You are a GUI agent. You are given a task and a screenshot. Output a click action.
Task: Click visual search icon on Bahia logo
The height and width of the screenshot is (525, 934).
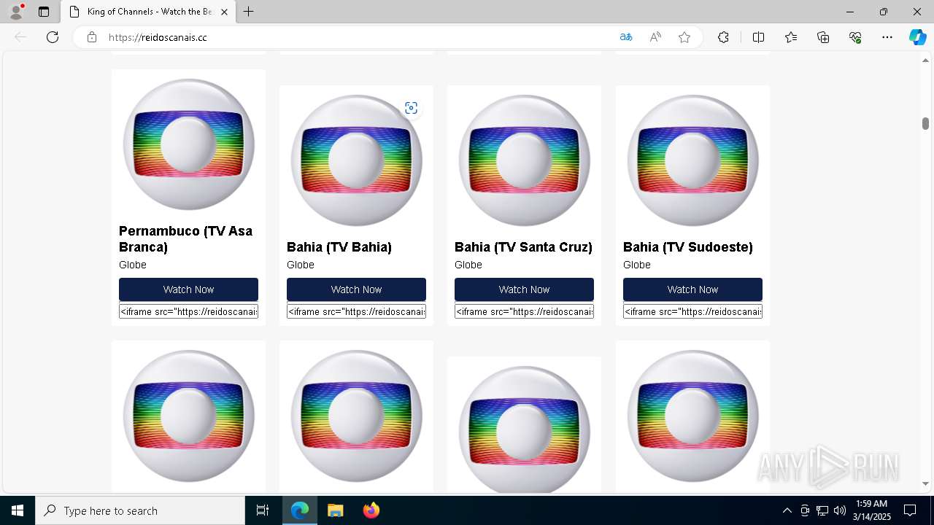click(412, 108)
